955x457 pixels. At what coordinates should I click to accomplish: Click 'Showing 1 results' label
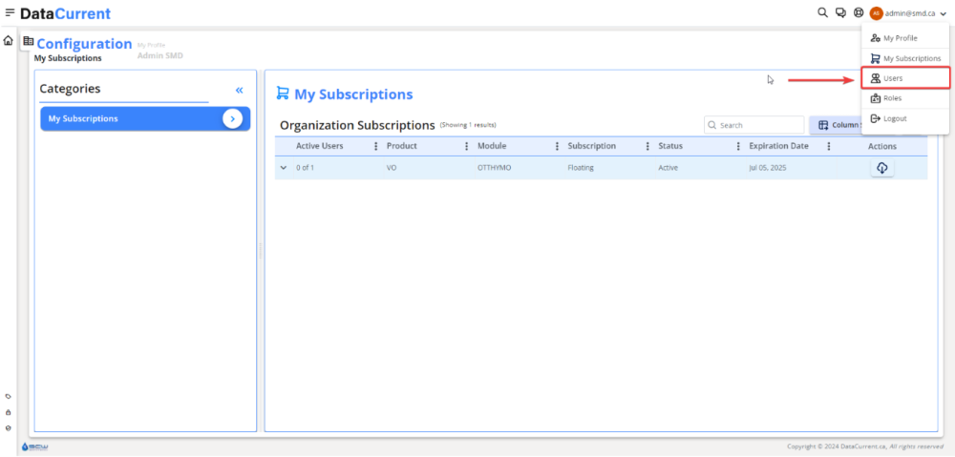[x=468, y=125]
